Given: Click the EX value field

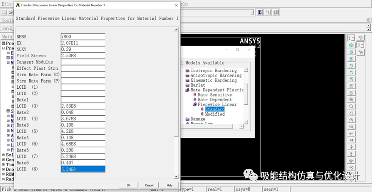Looking at the screenshot, I should [x=83, y=43].
